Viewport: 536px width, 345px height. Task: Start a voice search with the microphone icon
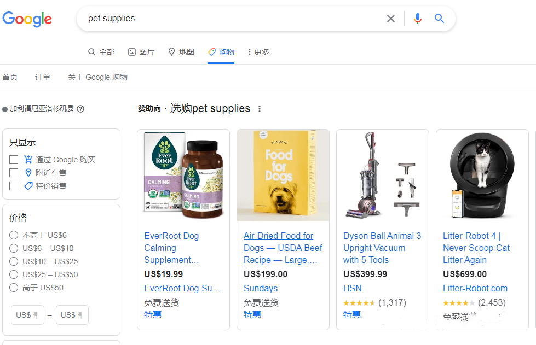(417, 19)
